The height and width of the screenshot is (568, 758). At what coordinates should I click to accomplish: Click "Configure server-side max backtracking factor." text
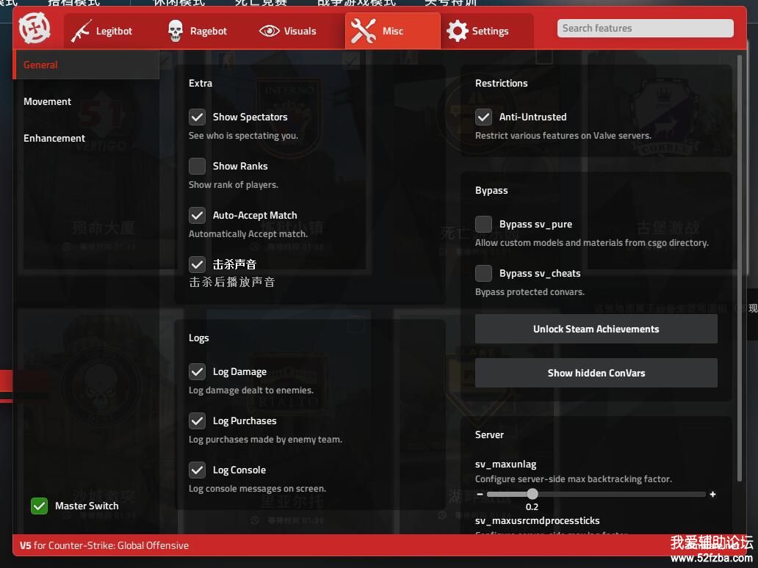pos(574,479)
